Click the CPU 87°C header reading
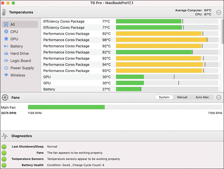 (x=203, y=14)
